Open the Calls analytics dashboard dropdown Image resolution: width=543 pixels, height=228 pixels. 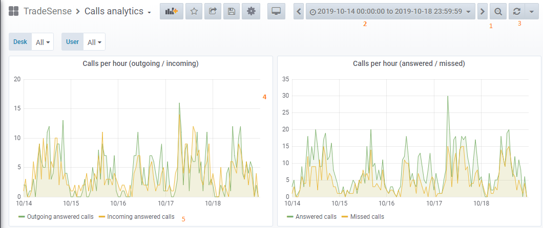tap(118, 11)
